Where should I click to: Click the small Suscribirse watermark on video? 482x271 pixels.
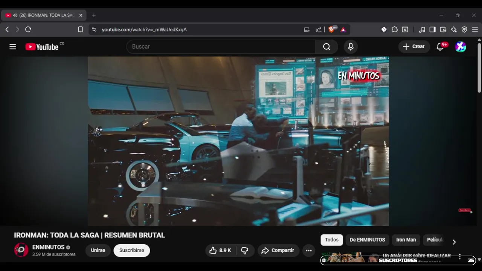click(x=465, y=210)
